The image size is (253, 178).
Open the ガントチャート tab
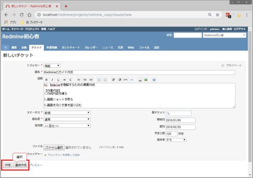coord(71,48)
